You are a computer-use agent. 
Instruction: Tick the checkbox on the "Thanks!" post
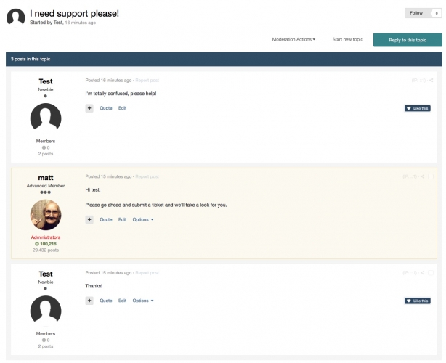(x=431, y=272)
